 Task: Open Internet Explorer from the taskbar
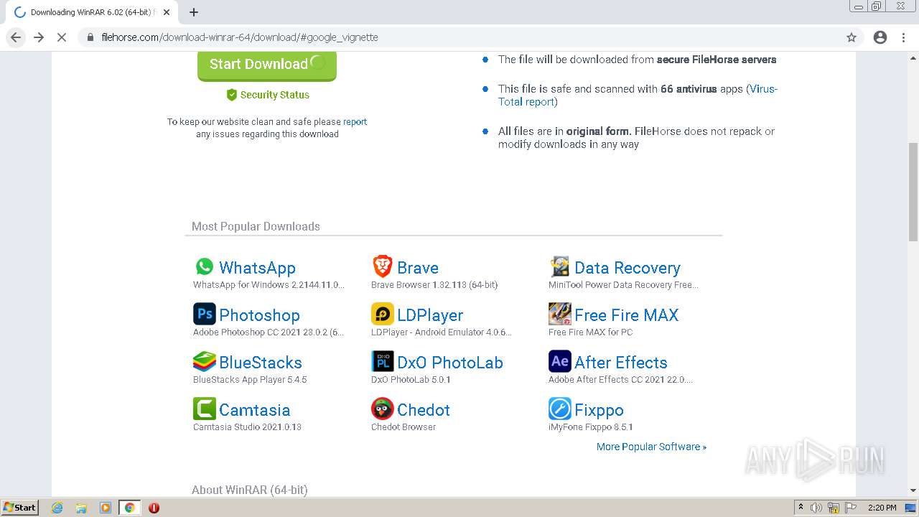coord(57,508)
